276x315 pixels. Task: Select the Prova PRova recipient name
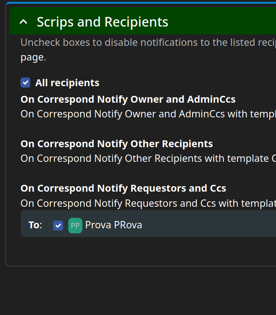coord(114,225)
